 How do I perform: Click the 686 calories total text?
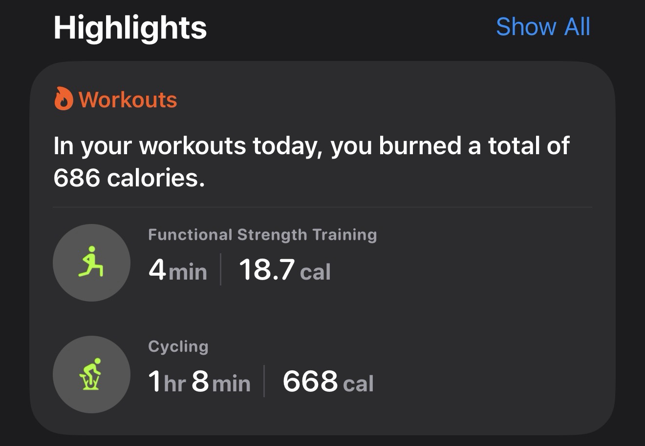[x=129, y=178]
